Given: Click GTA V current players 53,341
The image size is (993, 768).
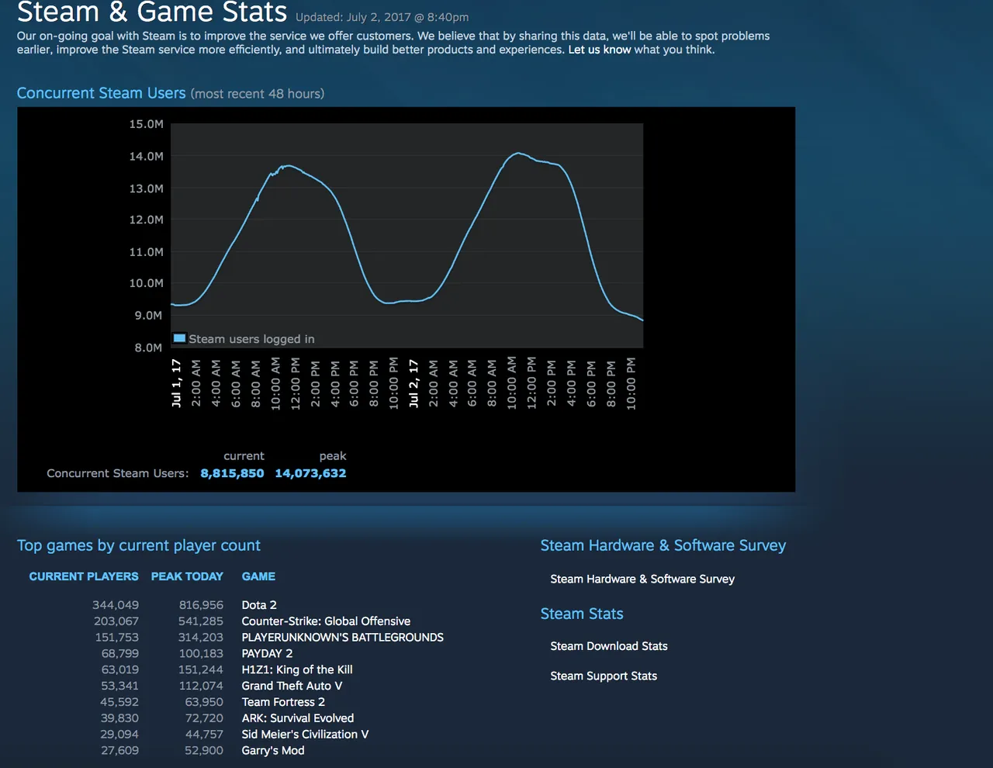Looking at the screenshot, I should pyautogui.click(x=120, y=686).
